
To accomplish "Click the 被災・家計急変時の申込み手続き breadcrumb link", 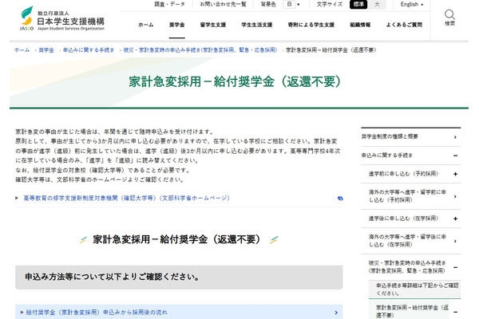I will coord(200,50).
